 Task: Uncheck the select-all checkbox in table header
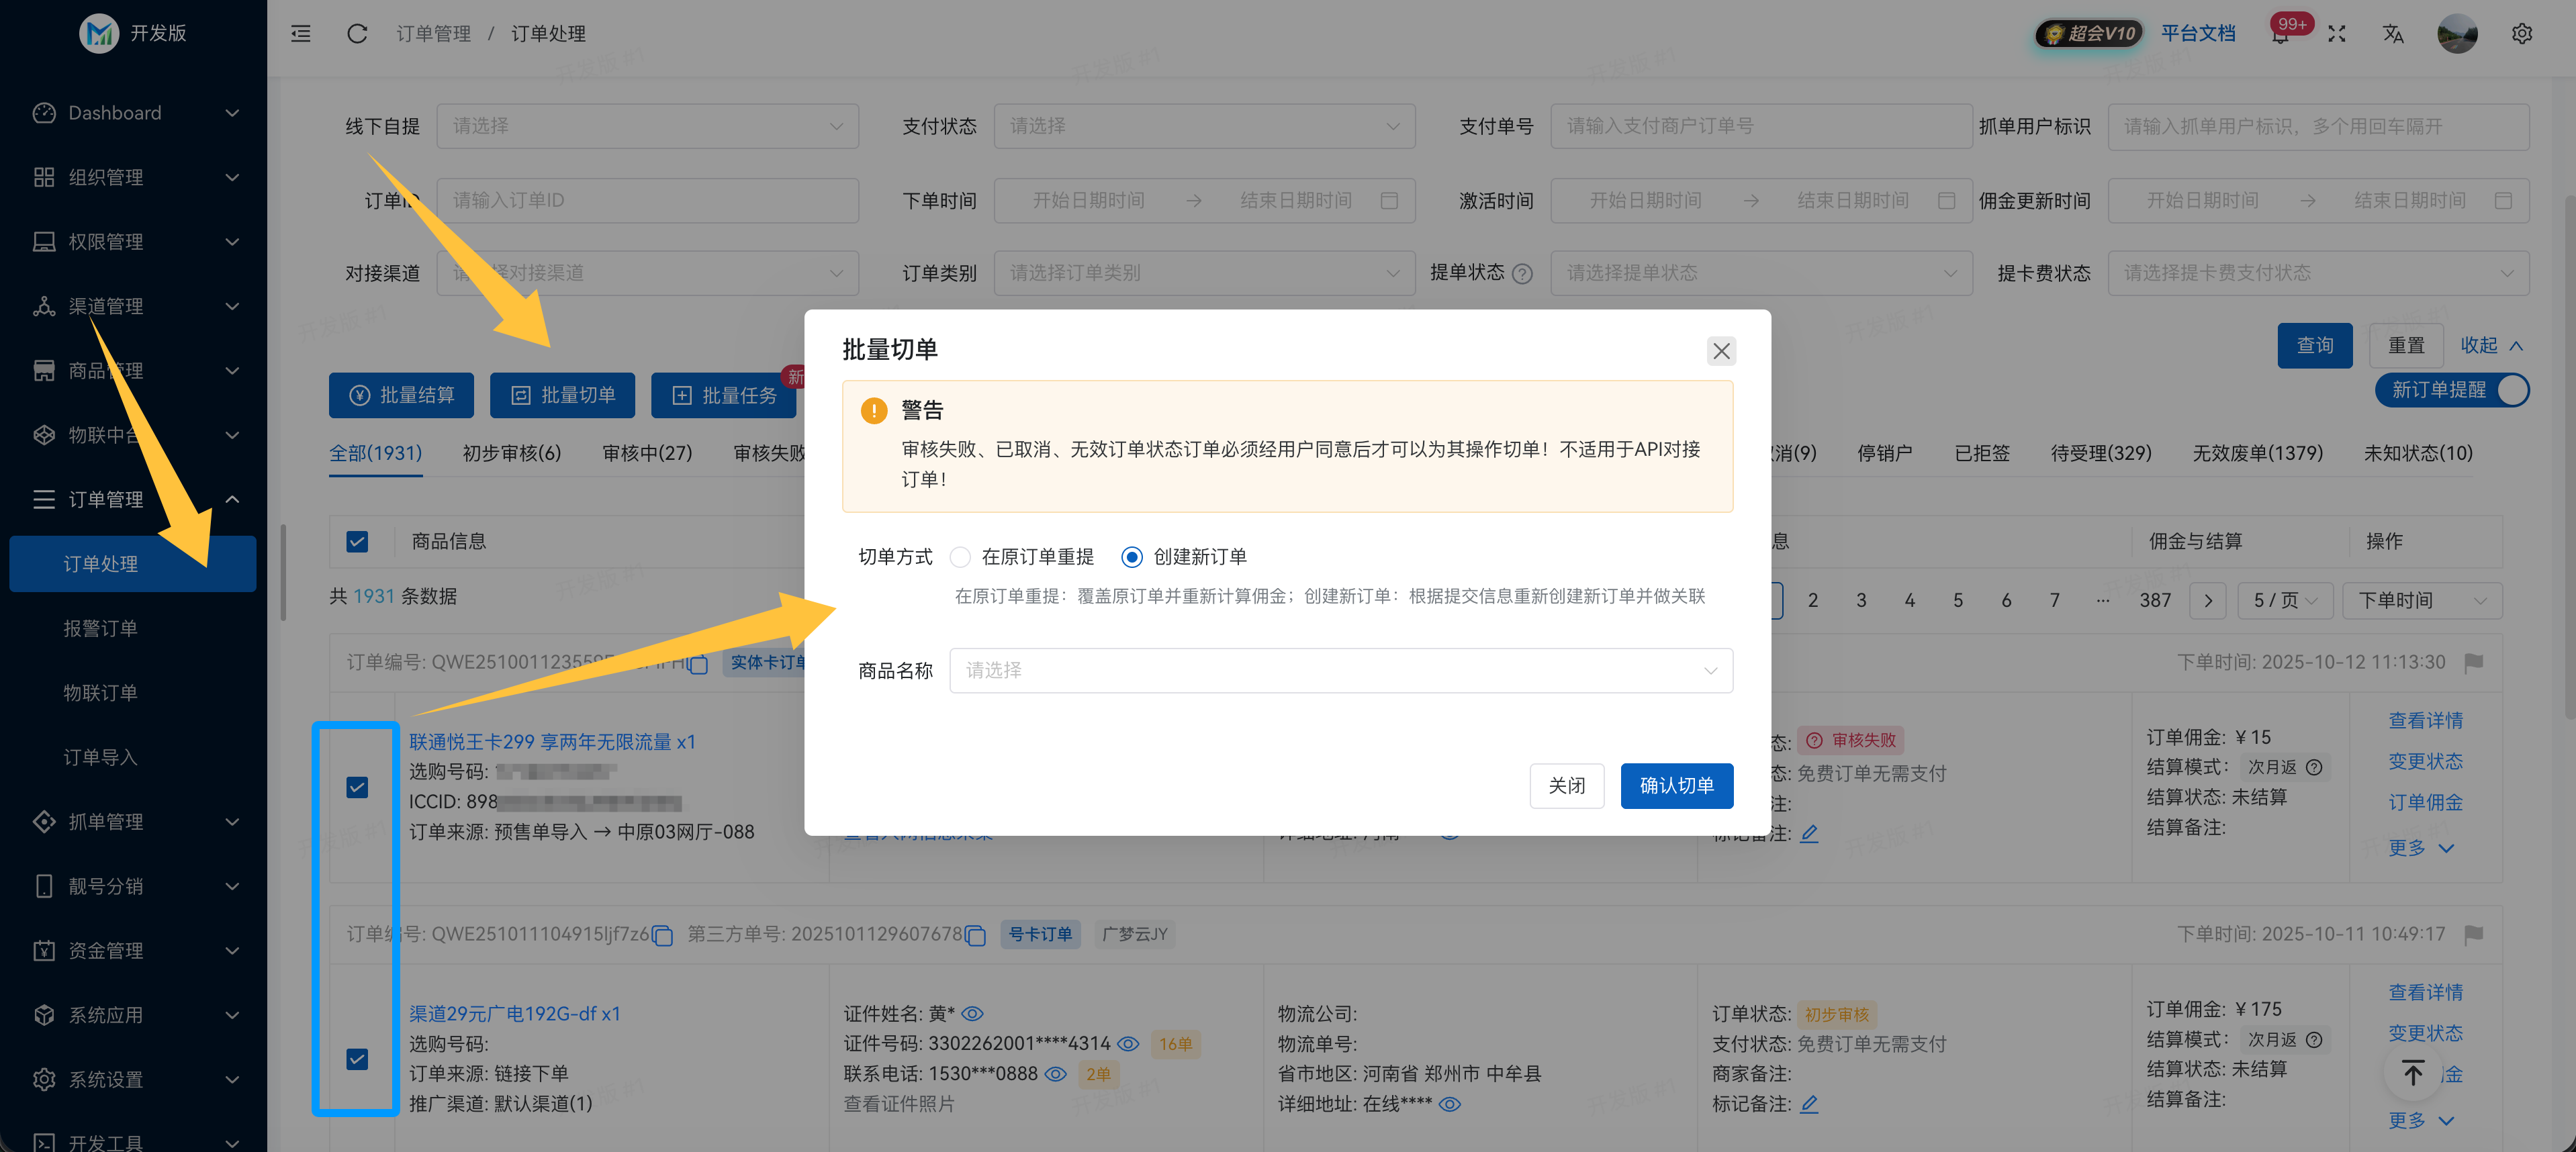[x=357, y=541]
